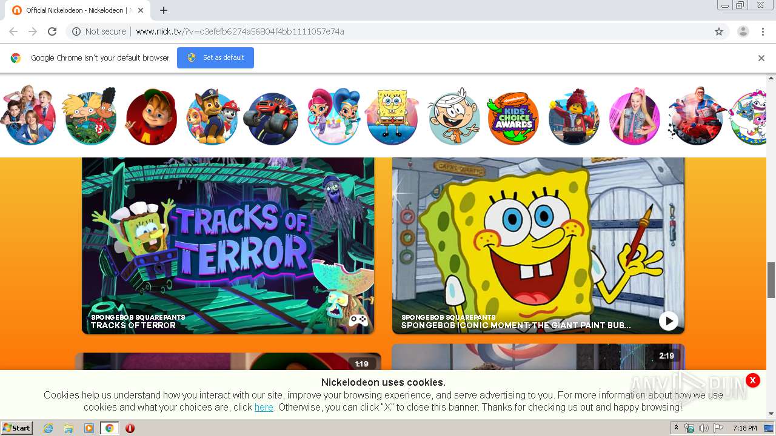Click the 7:18 PM clock
The image size is (776, 436).
coord(744,428)
